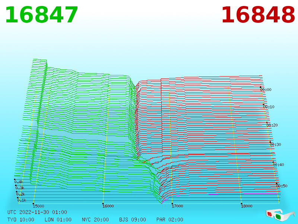The height and width of the screenshot is (224, 298).
Task: Click the 17000 price axis label
Action: (177, 206)
